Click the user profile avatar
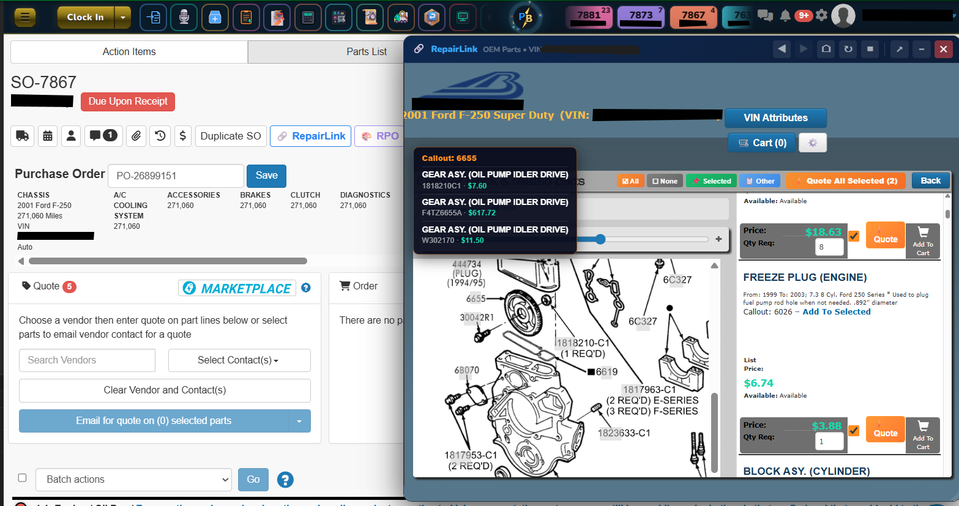959x506 pixels. [x=843, y=16]
